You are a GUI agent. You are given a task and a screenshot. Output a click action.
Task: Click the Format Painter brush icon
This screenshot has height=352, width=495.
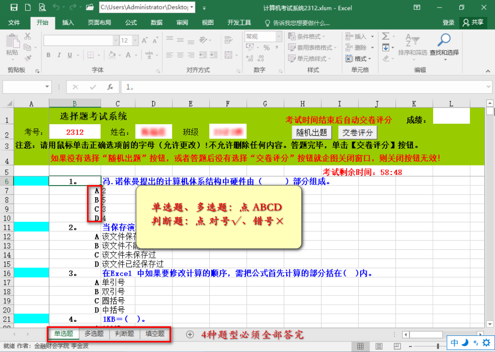pos(28,58)
